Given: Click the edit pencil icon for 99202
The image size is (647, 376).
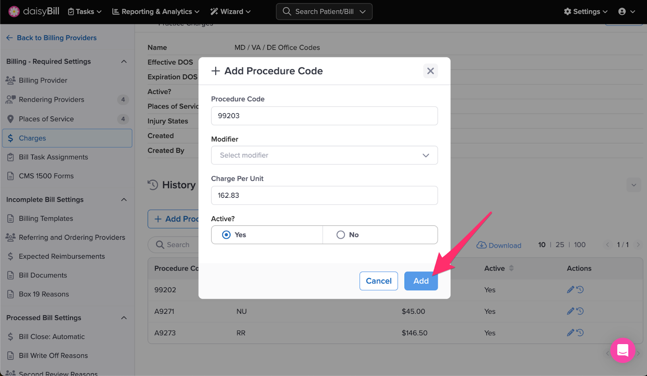Looking at the screenshot, I should pos(571,289).
